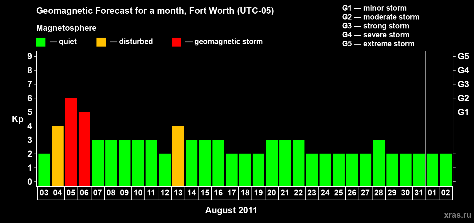
Task: Click the '— disturbed' legend label
Action: pos(131,42)
